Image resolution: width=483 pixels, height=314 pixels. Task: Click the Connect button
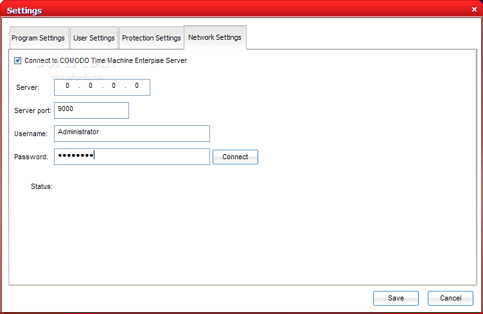pyautogui.click(x=235, y=157)
